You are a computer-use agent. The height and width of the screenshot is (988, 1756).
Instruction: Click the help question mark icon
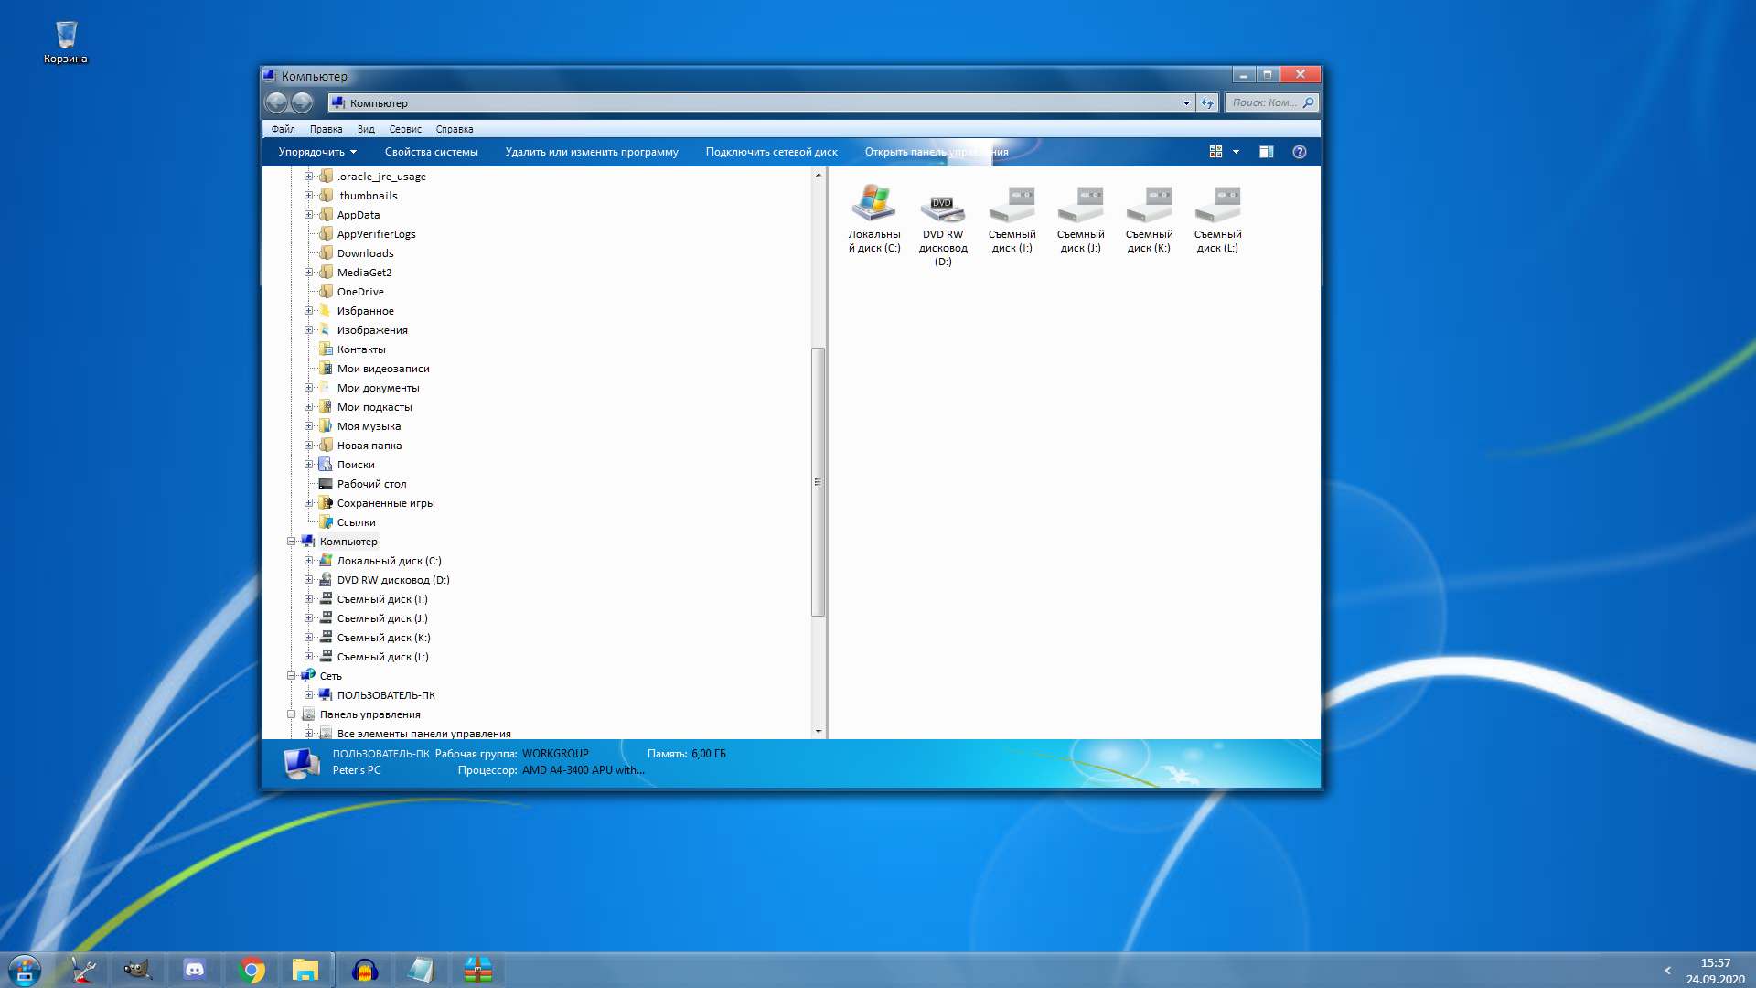point(1299,152)
